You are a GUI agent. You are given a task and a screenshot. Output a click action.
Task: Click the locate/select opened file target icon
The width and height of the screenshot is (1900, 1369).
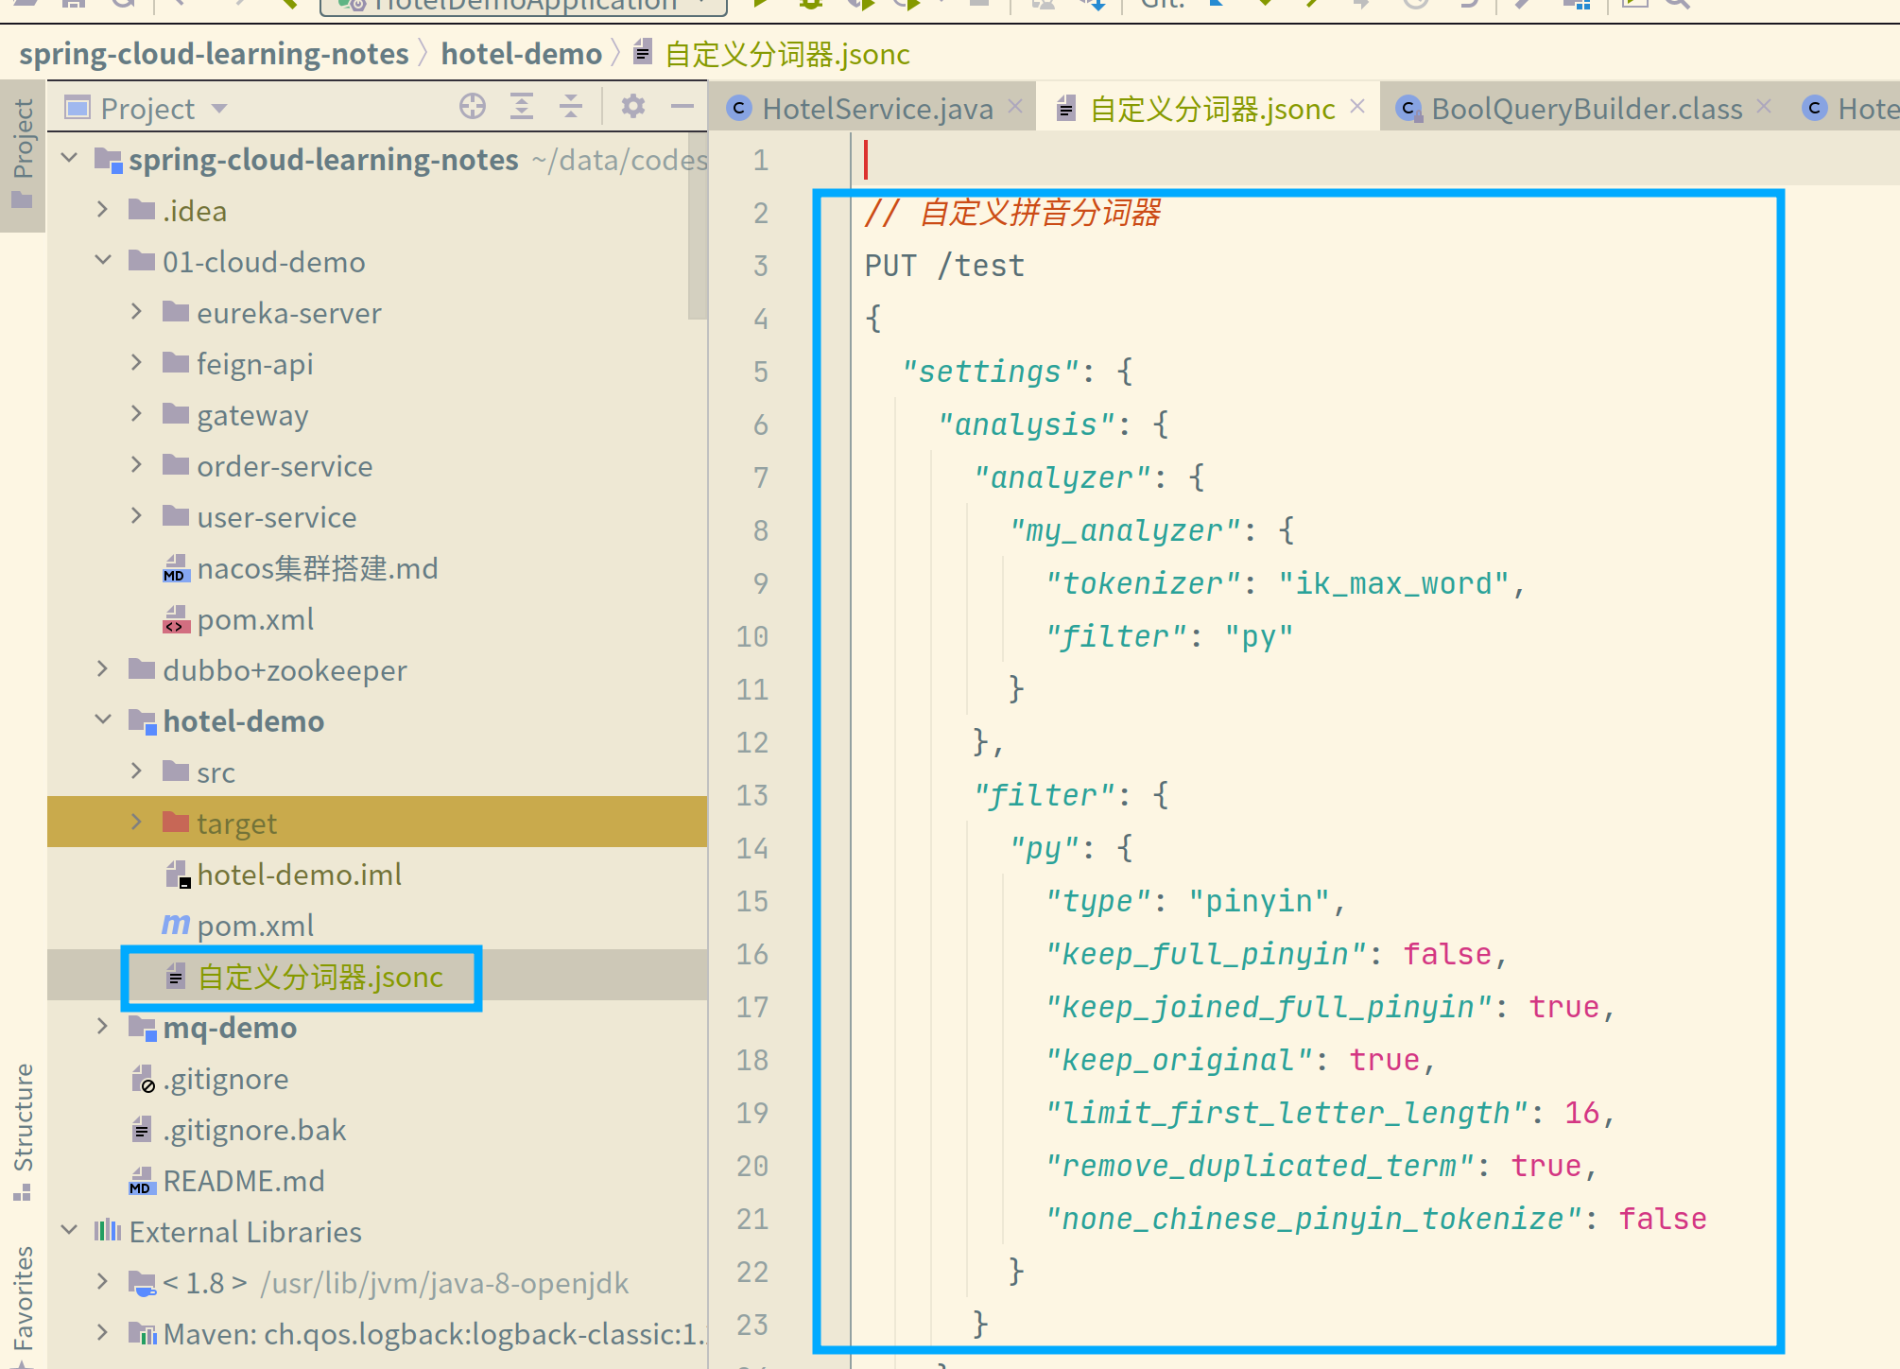click(472, 107)
